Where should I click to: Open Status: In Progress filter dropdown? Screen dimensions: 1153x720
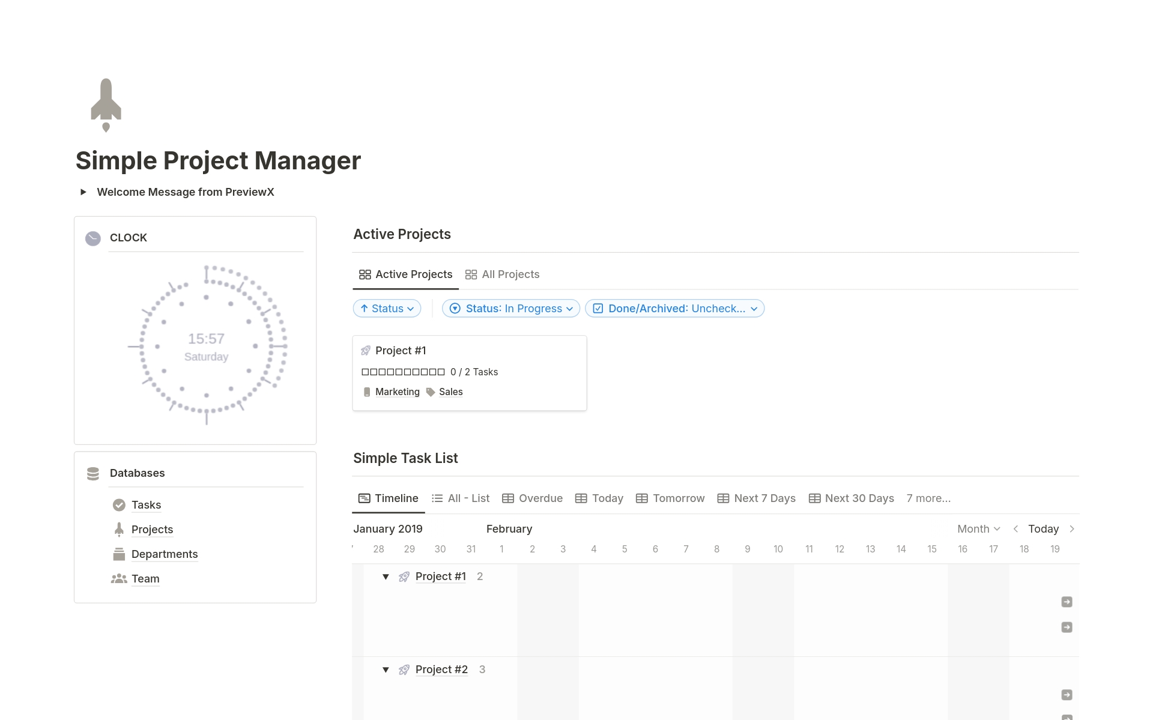click(511, 309)
